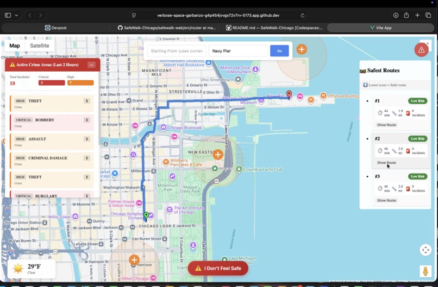Click the Low Risk badge for route #3

[417, 176]
